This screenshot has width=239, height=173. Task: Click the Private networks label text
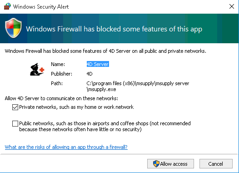(76, 107)
